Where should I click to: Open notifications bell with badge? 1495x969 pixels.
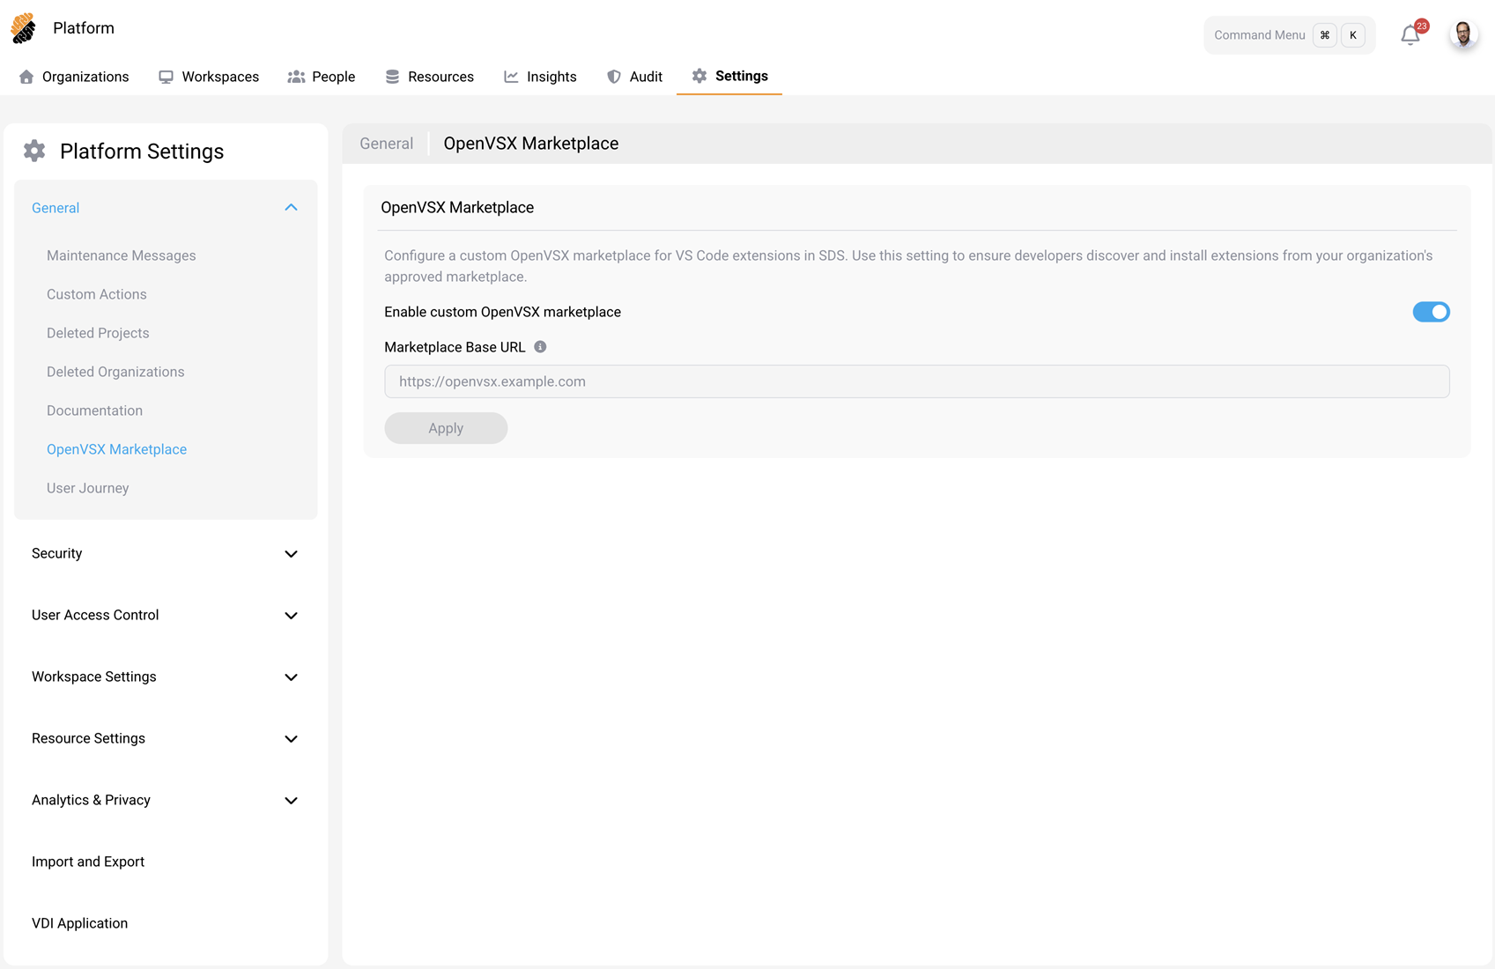1412,33
